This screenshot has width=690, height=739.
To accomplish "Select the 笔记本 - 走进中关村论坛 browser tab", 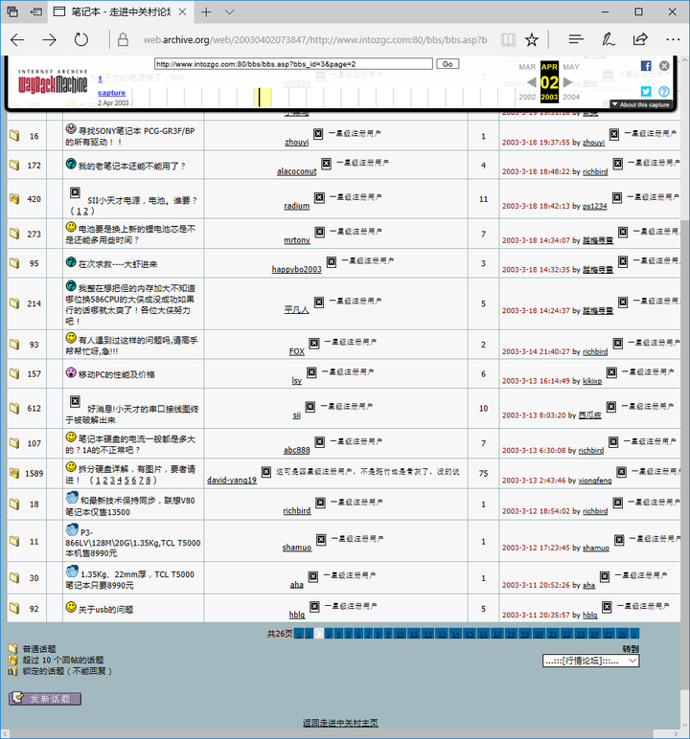I will coord(125,12).
